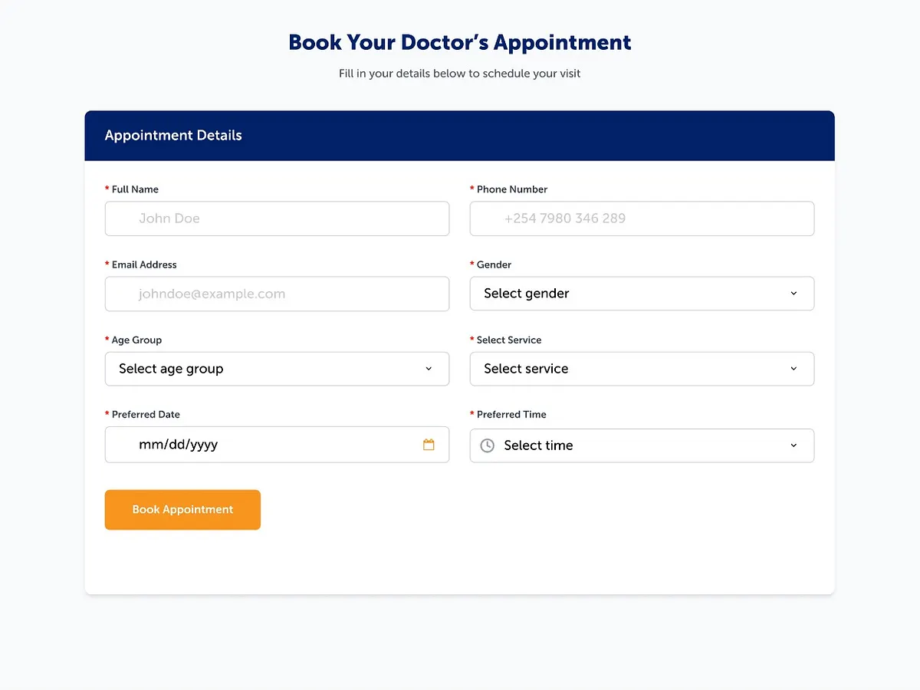Click inside the Phone Number field
This screenshot has width=920, height=690.
642,219
